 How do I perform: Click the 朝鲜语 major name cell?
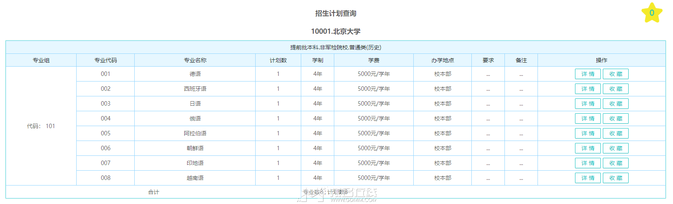click(195, 148)
